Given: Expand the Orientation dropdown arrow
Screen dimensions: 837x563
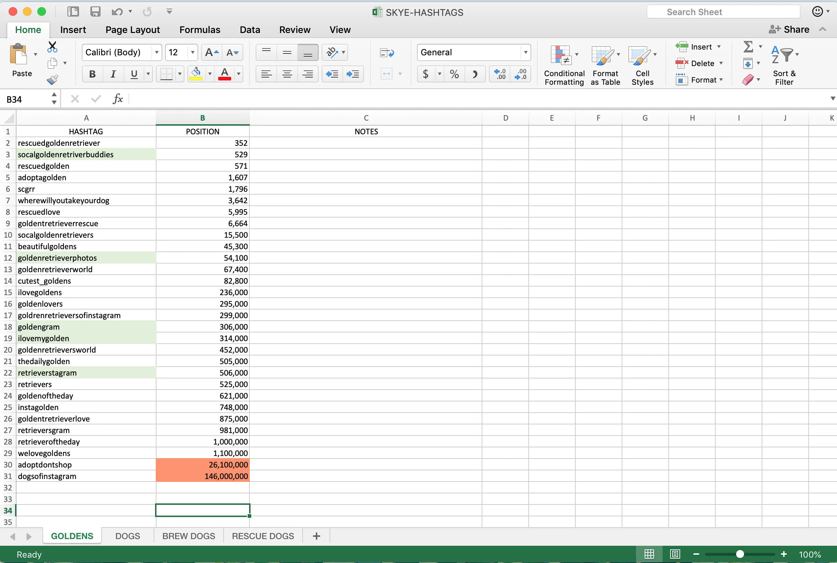Looking at the screenshot, I should pyautogui.click(x=343, y=53).
